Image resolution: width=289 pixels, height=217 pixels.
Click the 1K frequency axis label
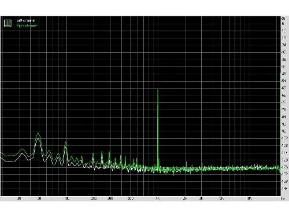pyautogui.click(x=158, y=198)
